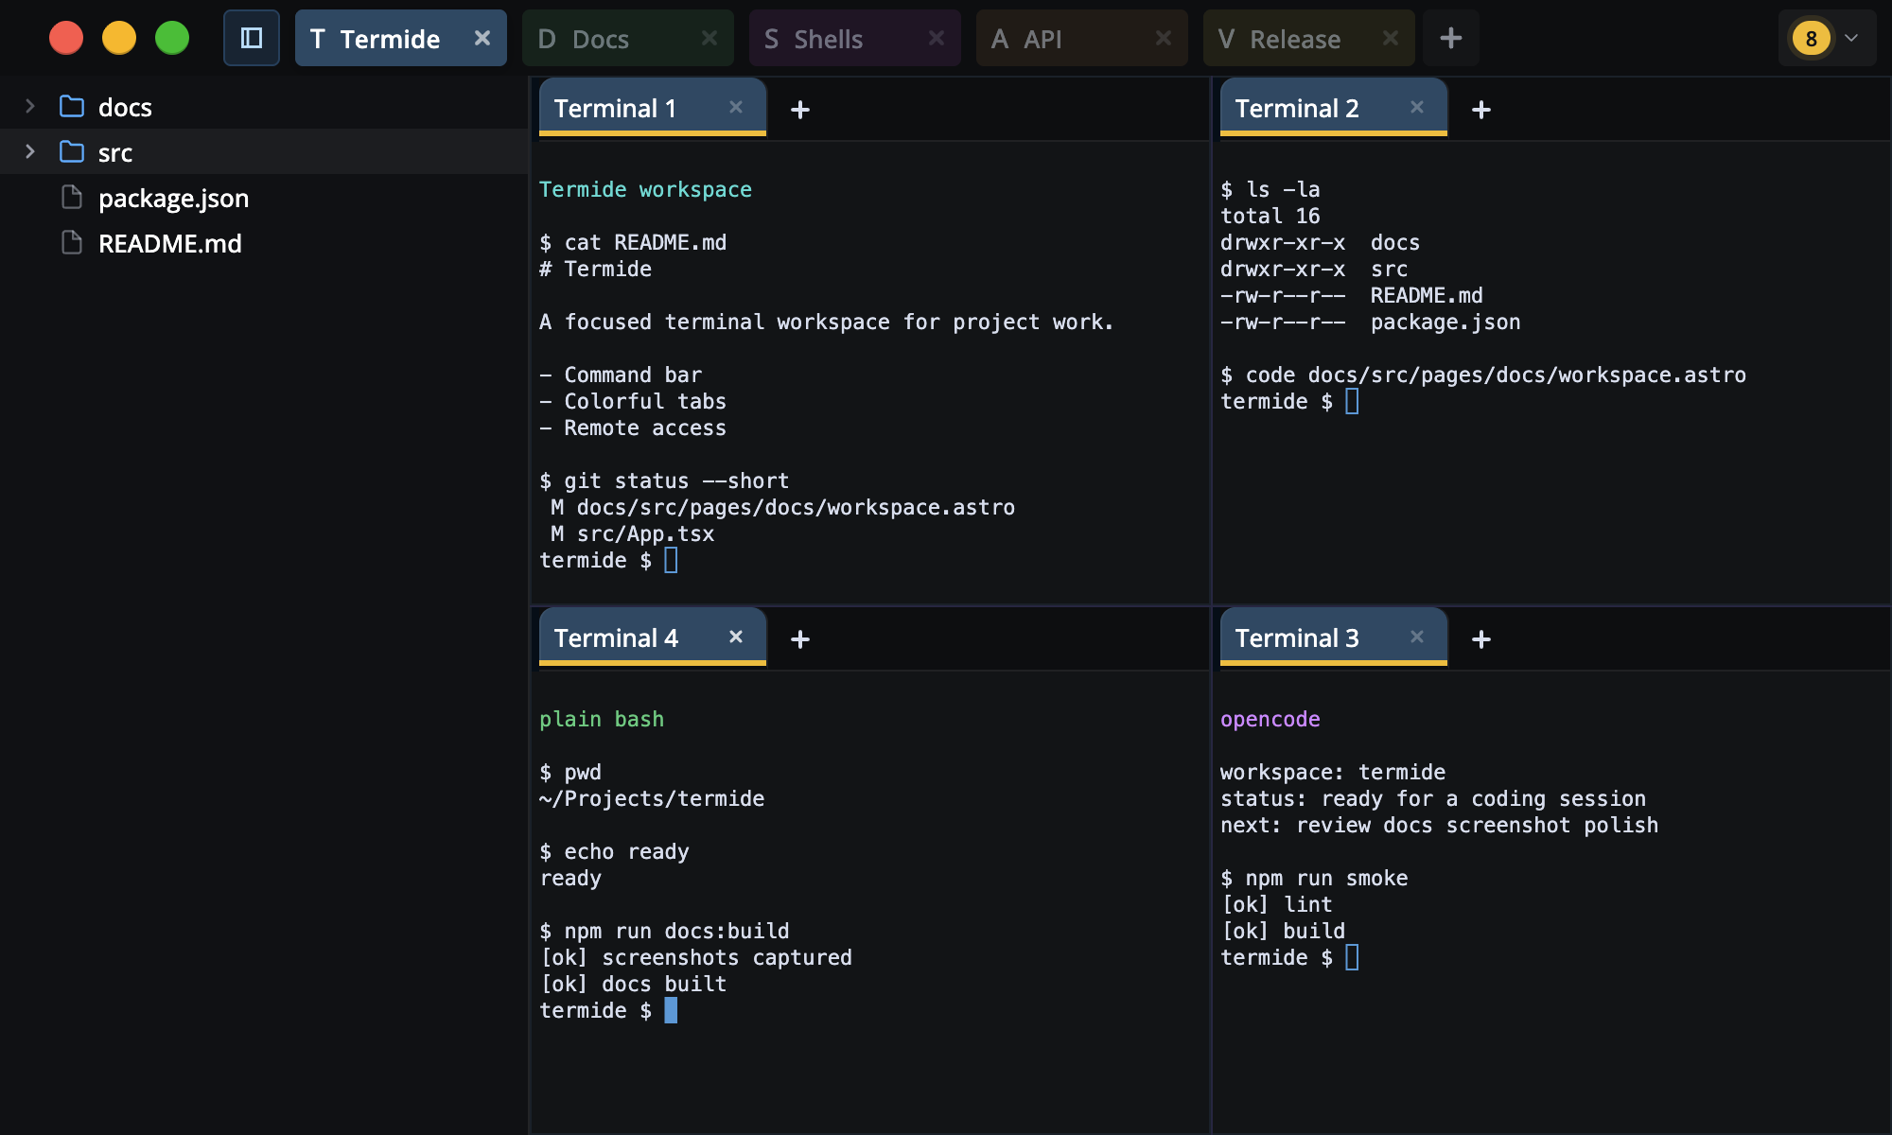Close the Terminal 3 tab
This screenshot has width=1892, height=1135.
1417,637
